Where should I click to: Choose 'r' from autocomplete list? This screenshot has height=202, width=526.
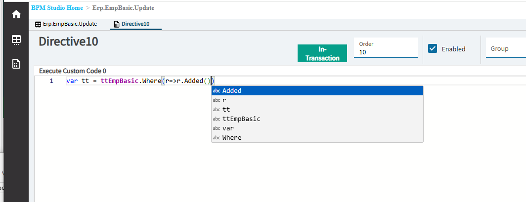317,100
